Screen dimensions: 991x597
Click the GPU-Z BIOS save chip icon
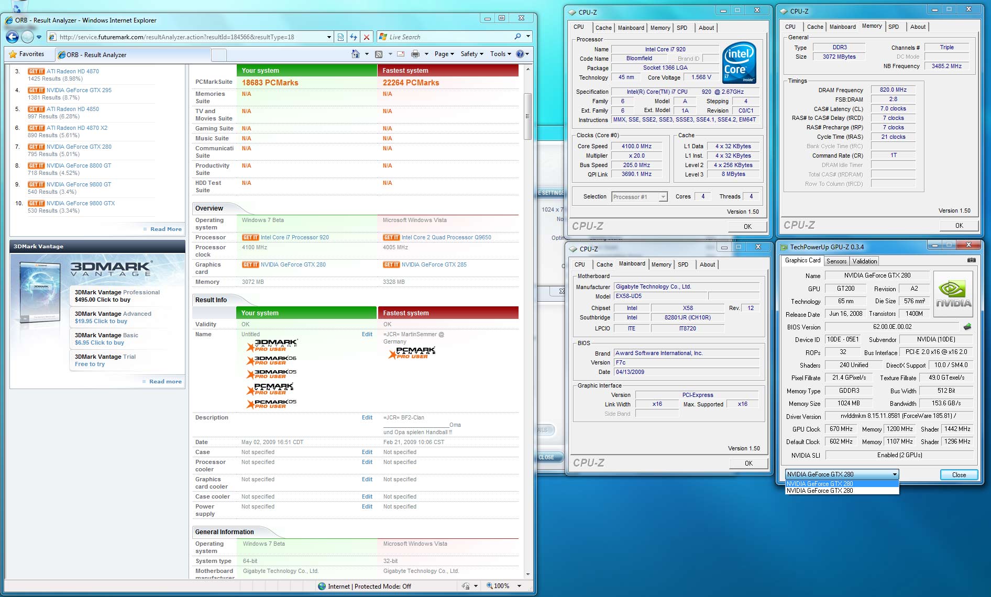click(x=967, y=326)
